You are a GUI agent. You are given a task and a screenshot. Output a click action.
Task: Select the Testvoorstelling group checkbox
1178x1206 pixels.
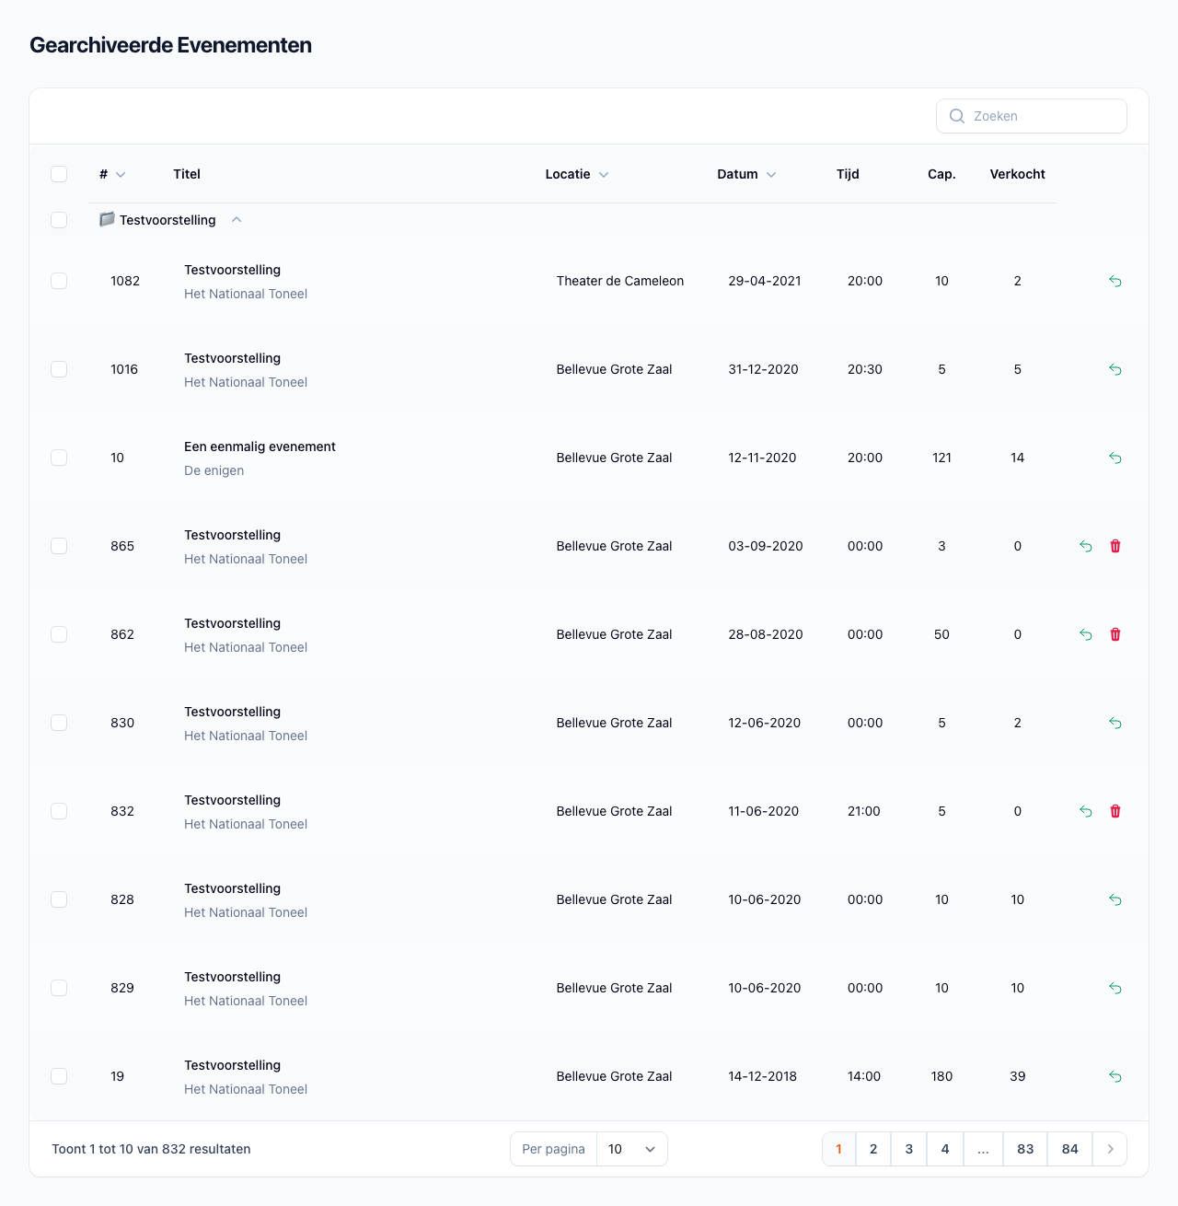(59, 220)
